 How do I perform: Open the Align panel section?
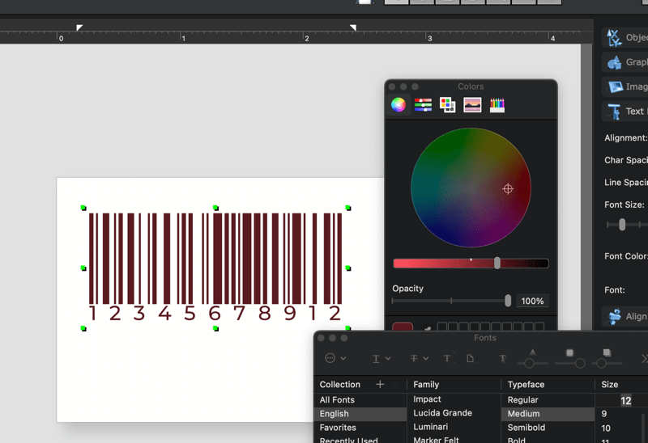coord(625,316)
